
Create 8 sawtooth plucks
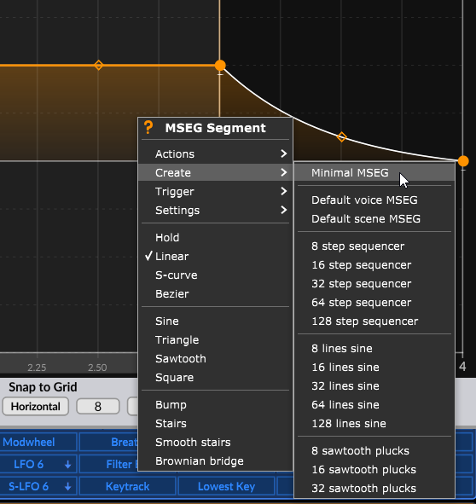(374, 451)
